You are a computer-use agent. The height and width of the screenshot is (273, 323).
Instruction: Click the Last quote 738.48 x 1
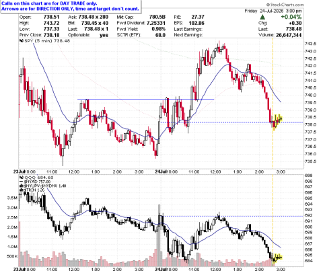[96, 29]
